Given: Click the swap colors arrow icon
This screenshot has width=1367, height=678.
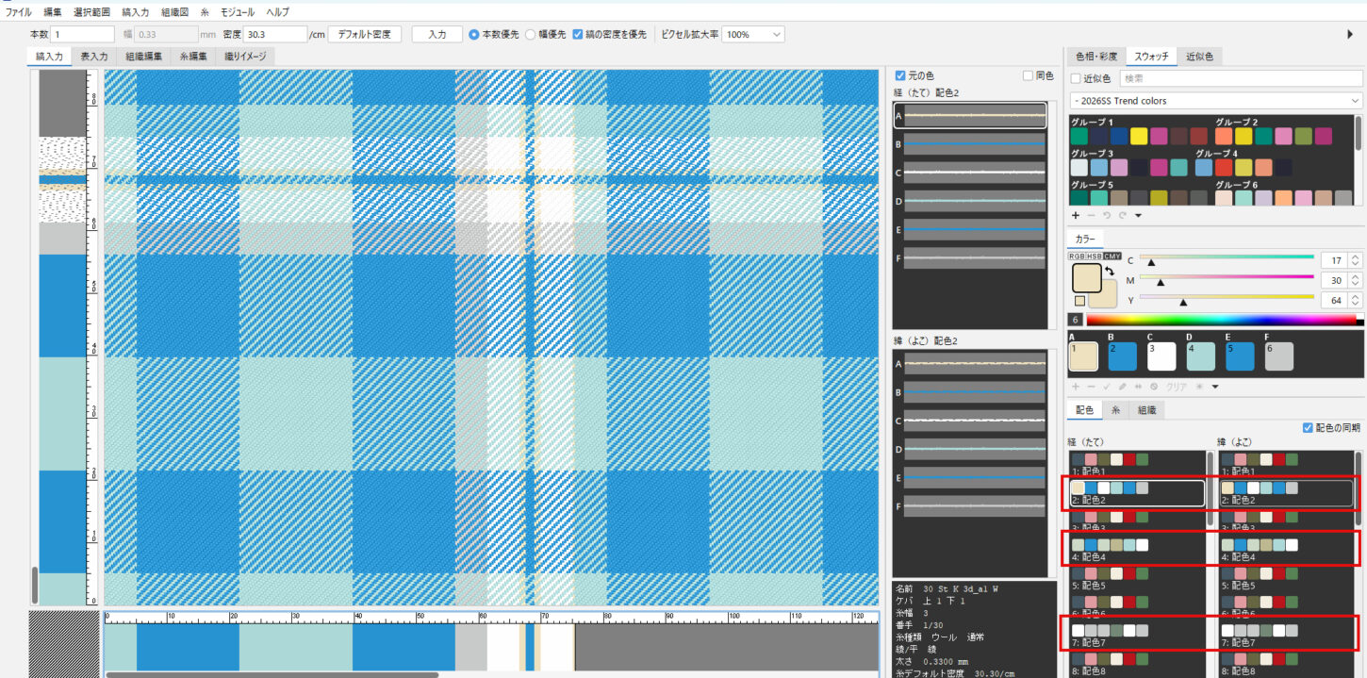Looking at the screenshot, I should 1110,272.
